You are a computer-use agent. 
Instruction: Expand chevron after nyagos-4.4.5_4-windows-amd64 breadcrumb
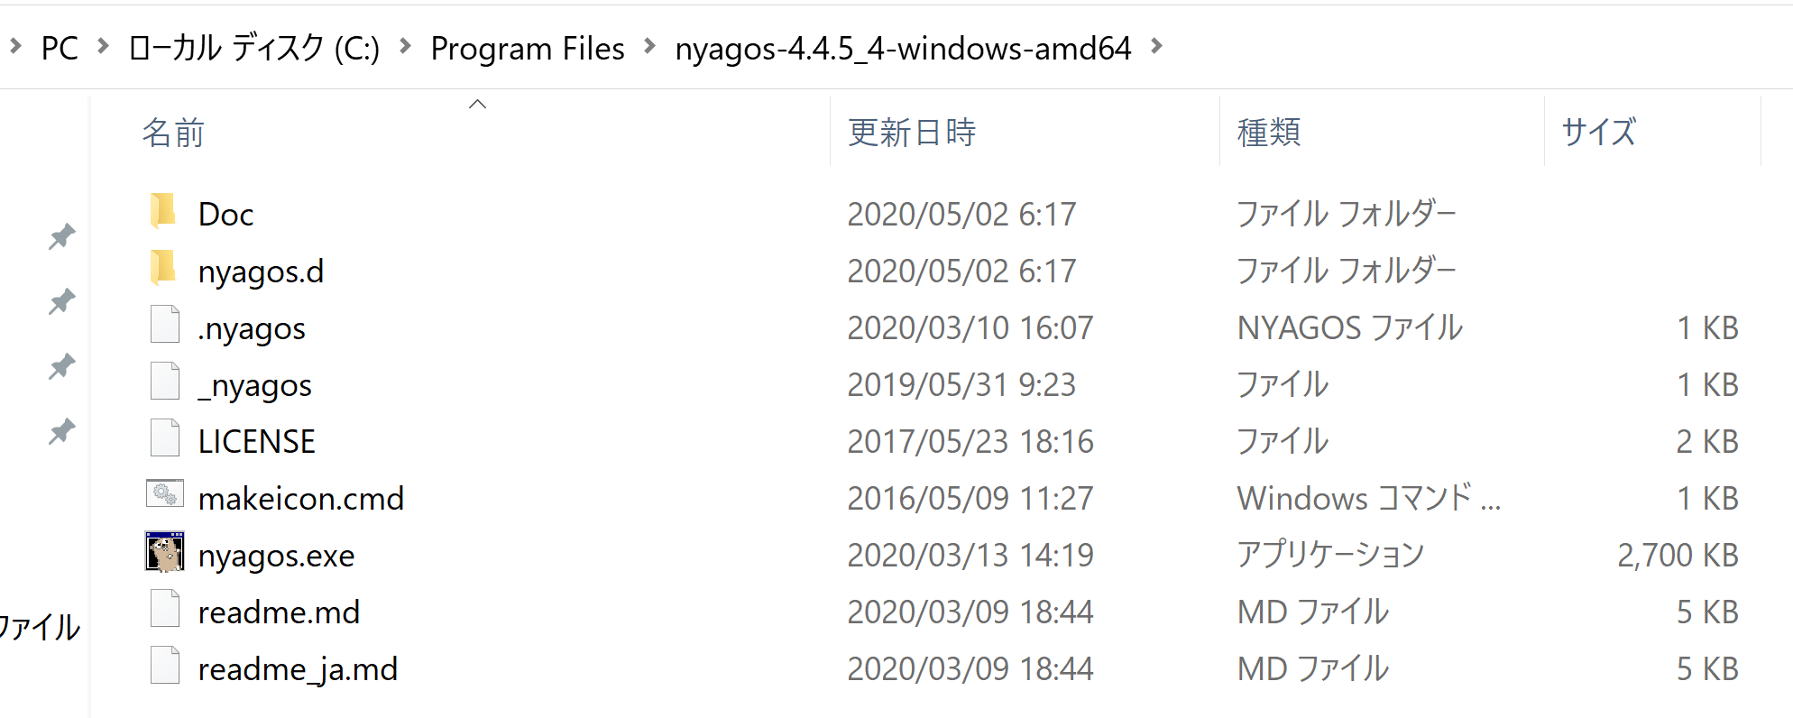1157,46
